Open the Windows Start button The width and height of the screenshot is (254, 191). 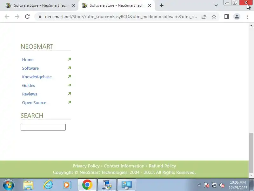coord(9,185)
